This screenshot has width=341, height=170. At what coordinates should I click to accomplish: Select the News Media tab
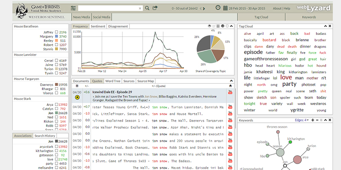tap(81, 17)
